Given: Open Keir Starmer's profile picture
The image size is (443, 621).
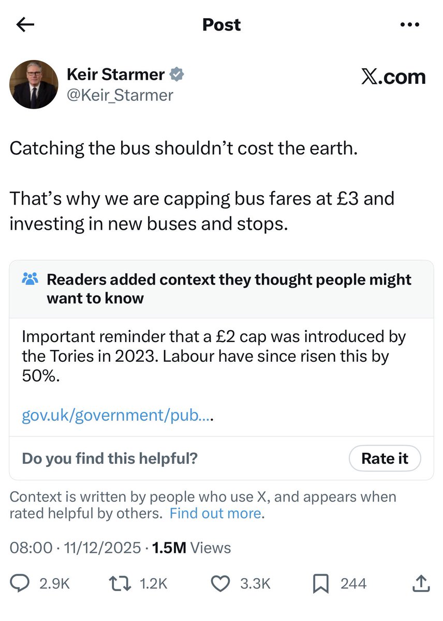Looking at the screenshot, I should pos(34,84).
